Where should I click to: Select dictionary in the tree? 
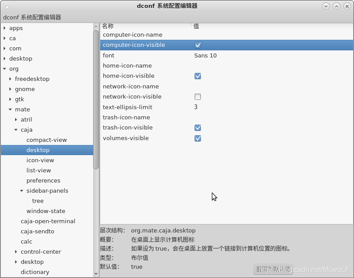[x=35, y=272]
